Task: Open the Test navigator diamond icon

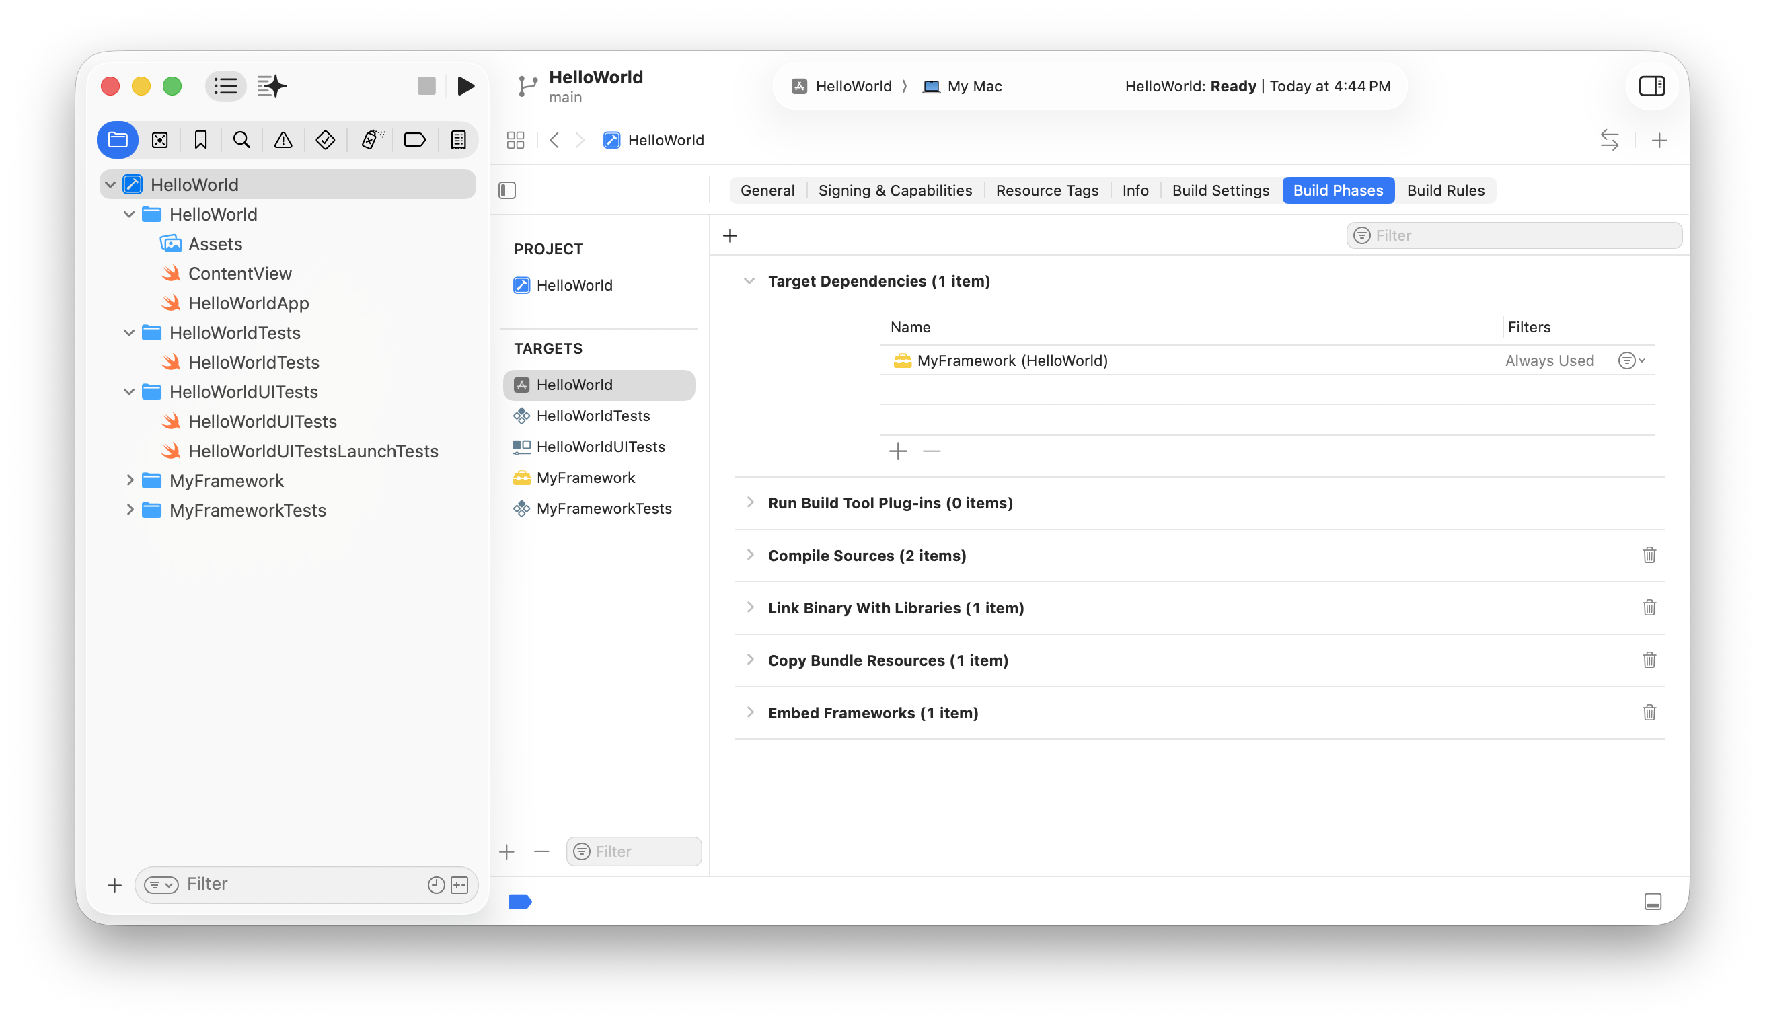Action: [325, 140]
